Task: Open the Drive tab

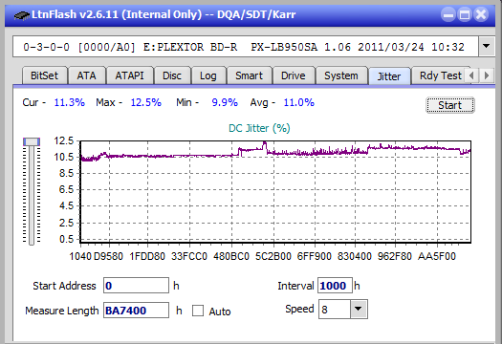Action: pyautogui.click(x=294, y=75)
